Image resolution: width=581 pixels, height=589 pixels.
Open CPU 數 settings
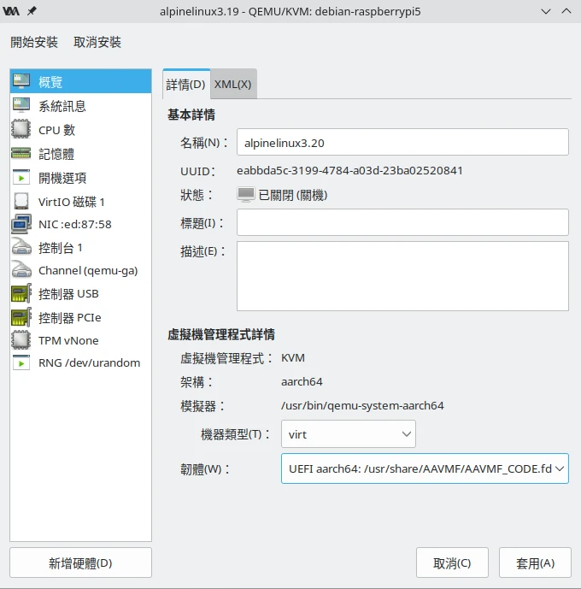coord(80,129)
